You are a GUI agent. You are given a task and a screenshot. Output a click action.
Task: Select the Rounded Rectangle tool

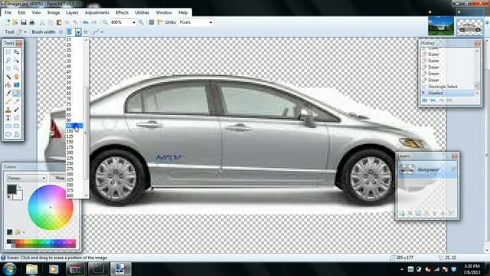pos(16,126)
